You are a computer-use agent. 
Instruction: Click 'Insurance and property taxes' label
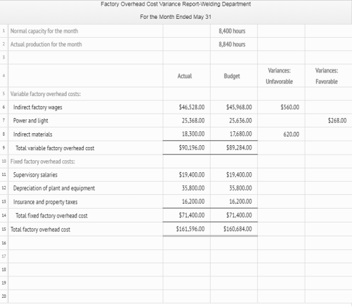(x=45, y=202)
